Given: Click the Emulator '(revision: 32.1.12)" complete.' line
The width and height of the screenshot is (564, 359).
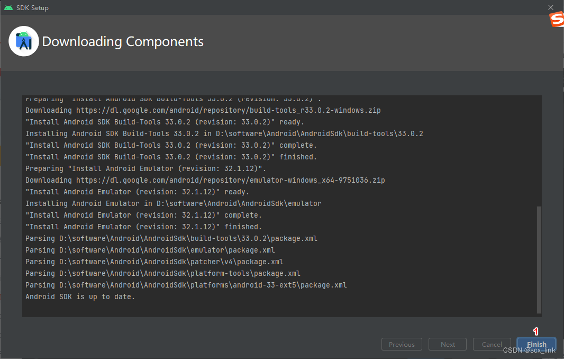Looking at the screenshot, I should pos(143,215).
